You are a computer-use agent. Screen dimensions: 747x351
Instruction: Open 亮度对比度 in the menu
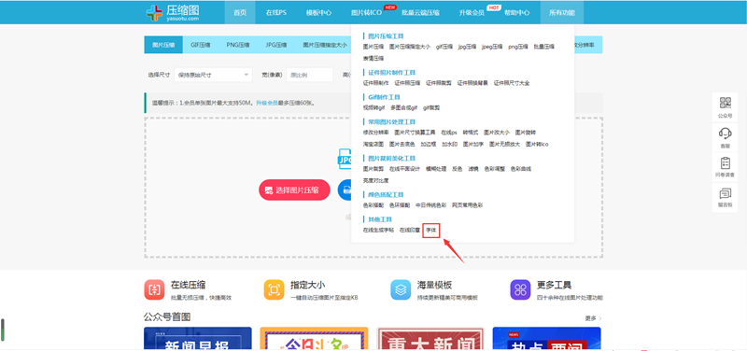375,180
